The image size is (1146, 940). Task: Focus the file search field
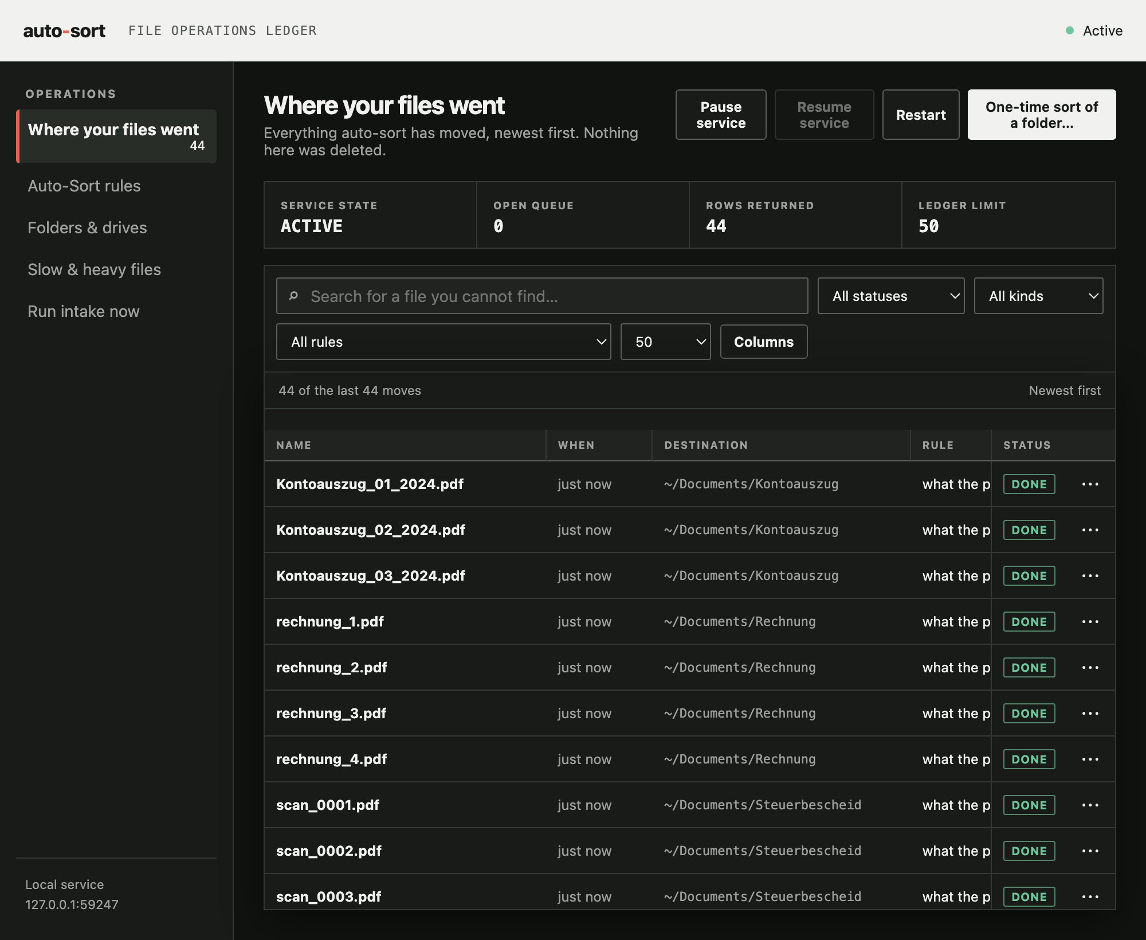coord(542,296)
